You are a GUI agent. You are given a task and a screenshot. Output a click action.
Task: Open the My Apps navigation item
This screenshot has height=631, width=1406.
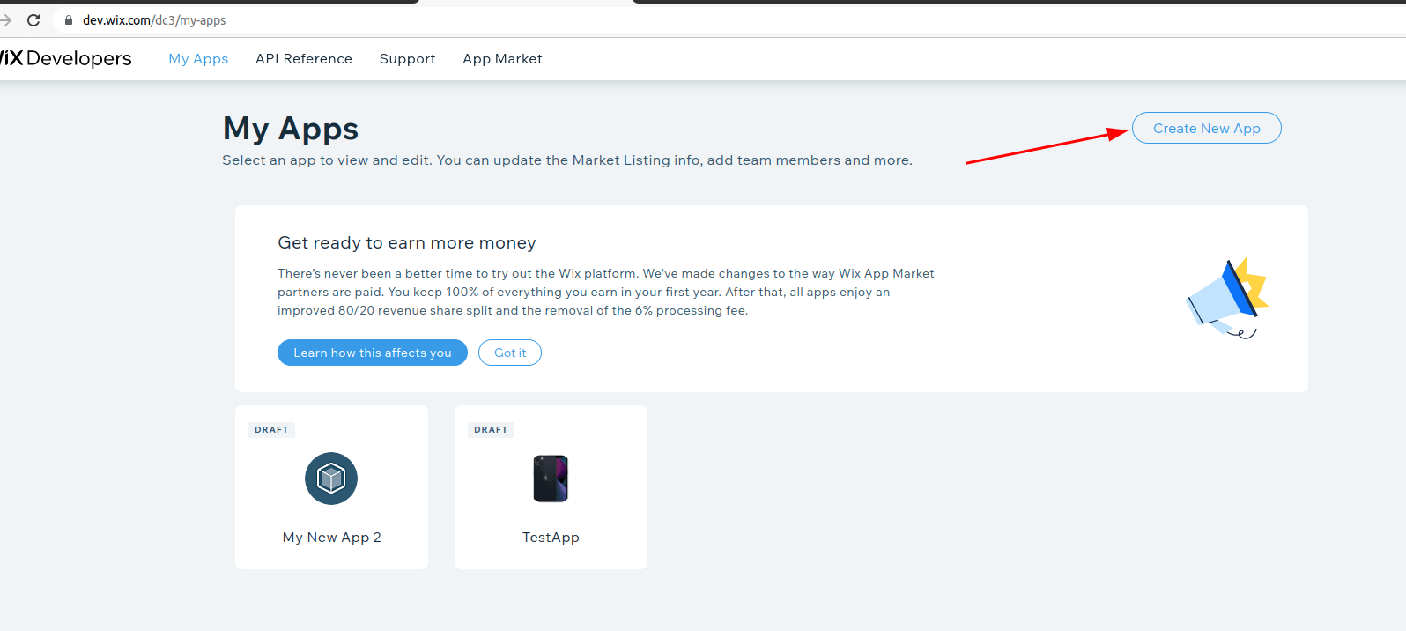coord(198,58)
